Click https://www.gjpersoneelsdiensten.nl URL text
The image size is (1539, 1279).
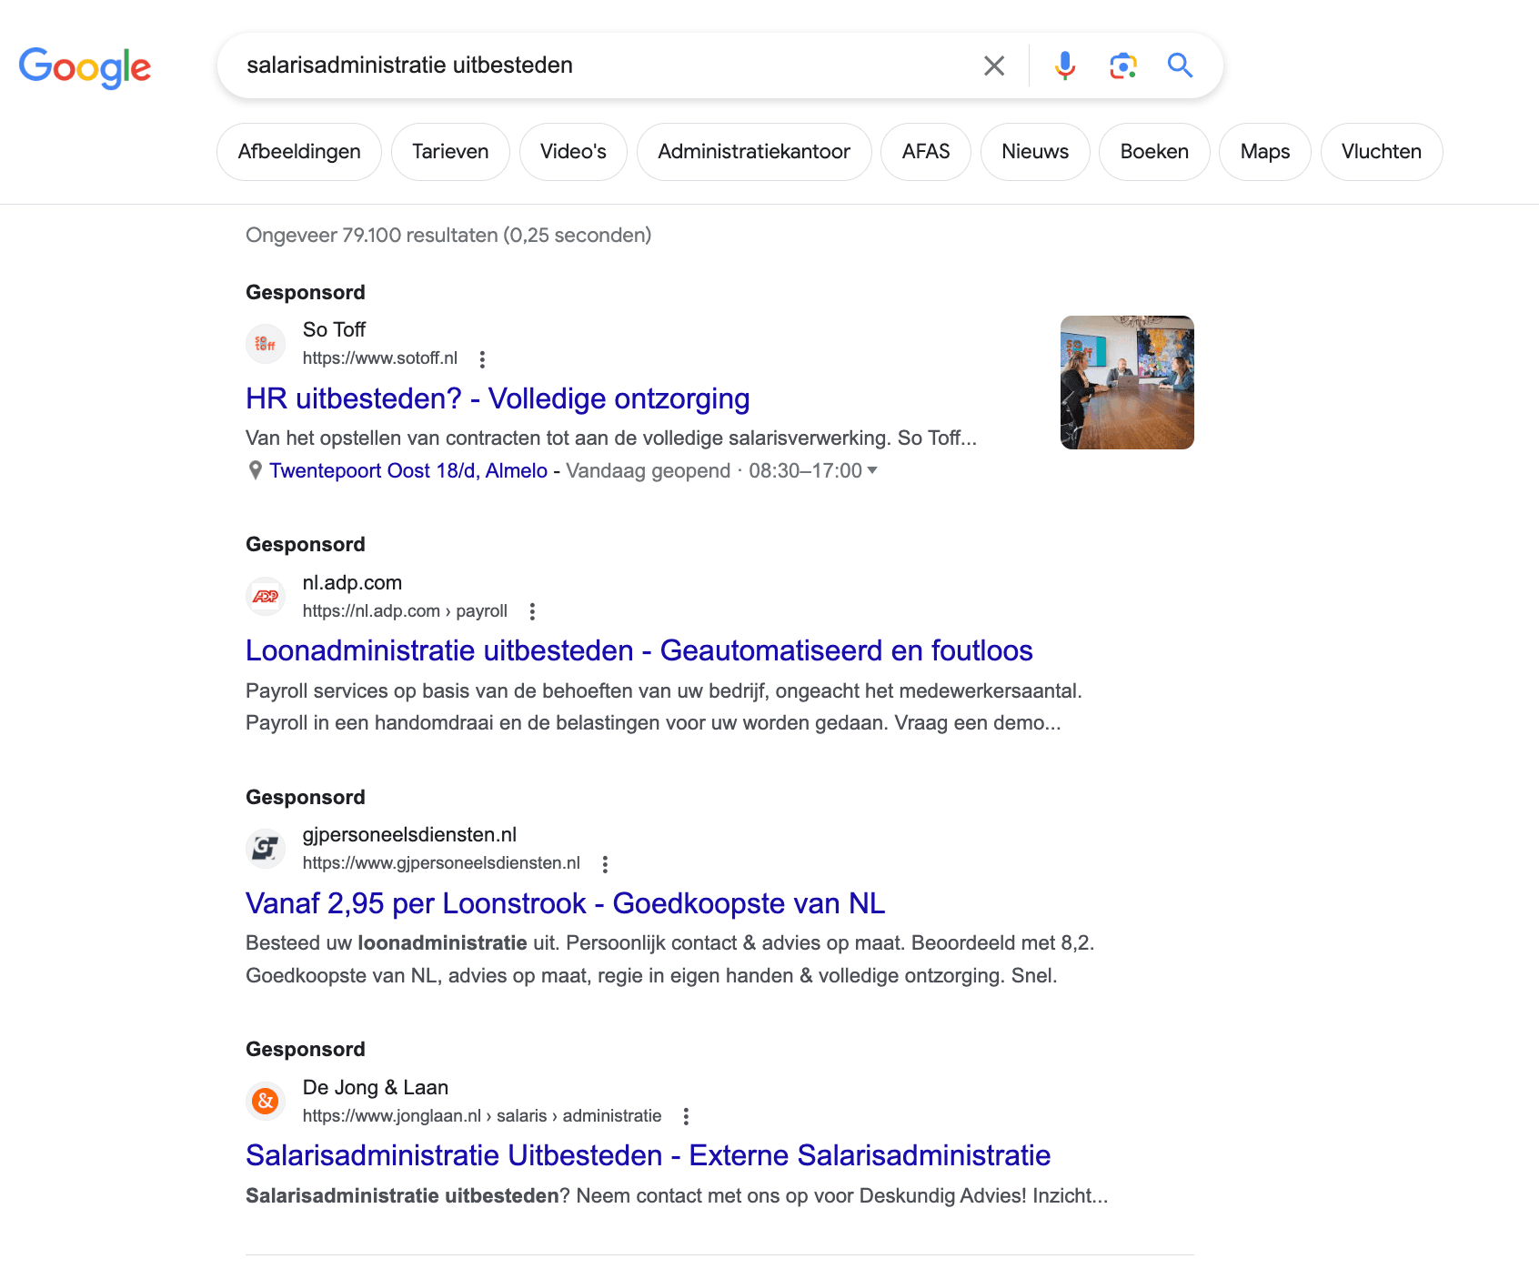coord(441,863)
